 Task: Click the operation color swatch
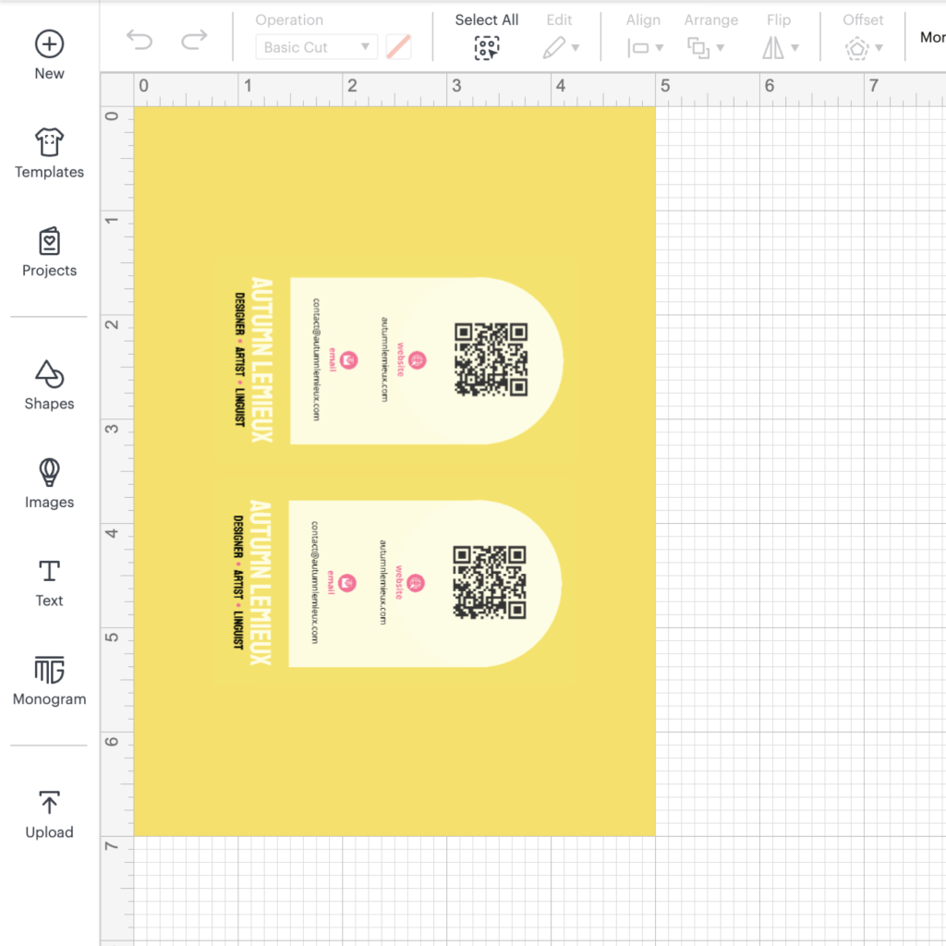click(398, 47)
